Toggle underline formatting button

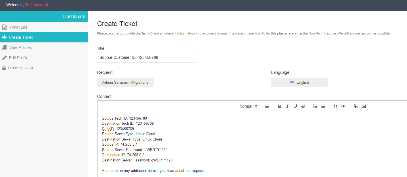pos(295,106)
